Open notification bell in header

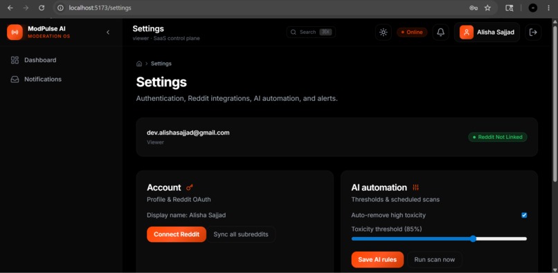(440, 32)
